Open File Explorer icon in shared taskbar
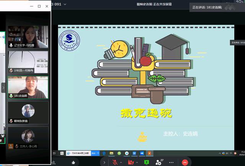The image size is (245, 166). [x=111, y=153]
